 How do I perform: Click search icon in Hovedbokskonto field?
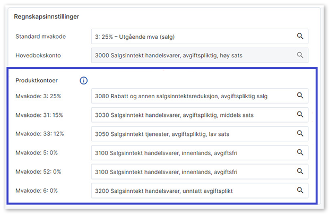[300, 55]
